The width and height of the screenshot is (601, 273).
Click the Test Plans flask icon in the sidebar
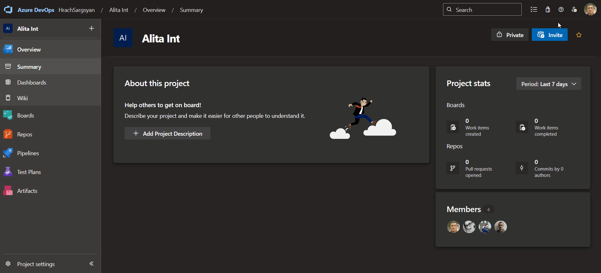(x=8, y=172)
